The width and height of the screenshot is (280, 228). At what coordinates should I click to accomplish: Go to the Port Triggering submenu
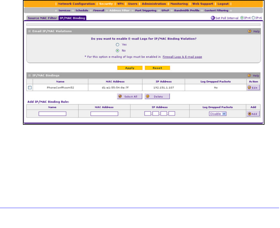[146, 10]
